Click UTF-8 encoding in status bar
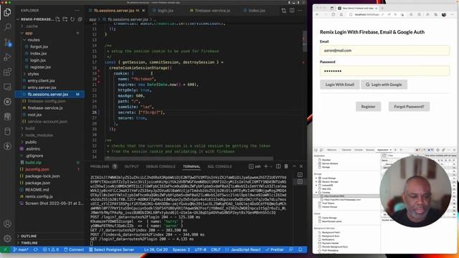459x258 pixels. (201, 249)
